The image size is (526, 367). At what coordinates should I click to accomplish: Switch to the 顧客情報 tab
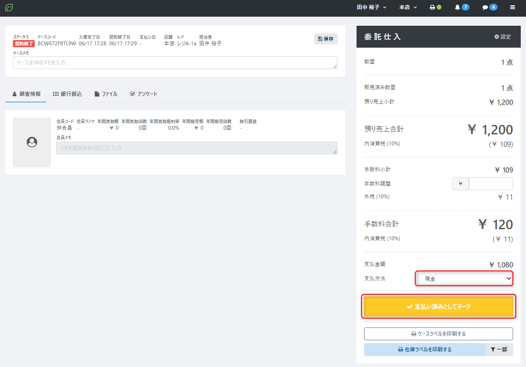pos(26,94)
